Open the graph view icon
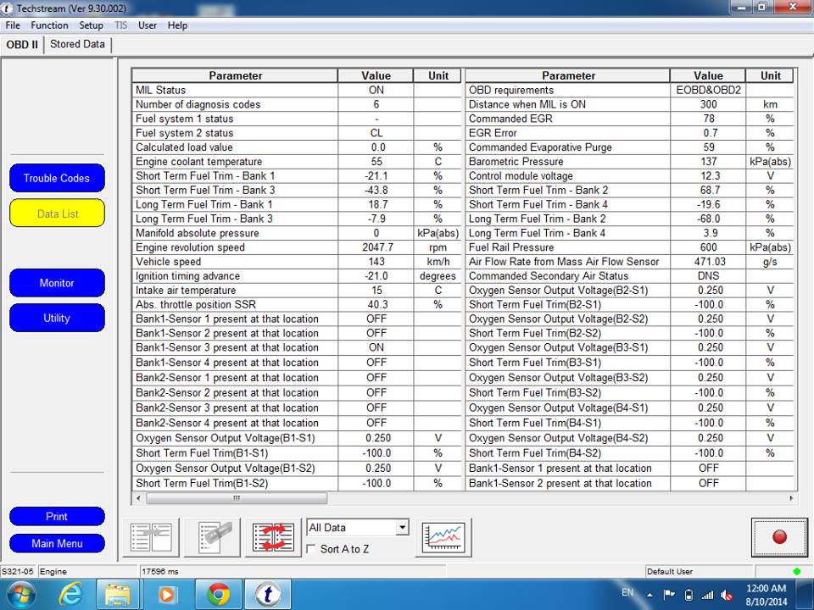The width and height of the screenshot is (814, 610). (443, 537)
